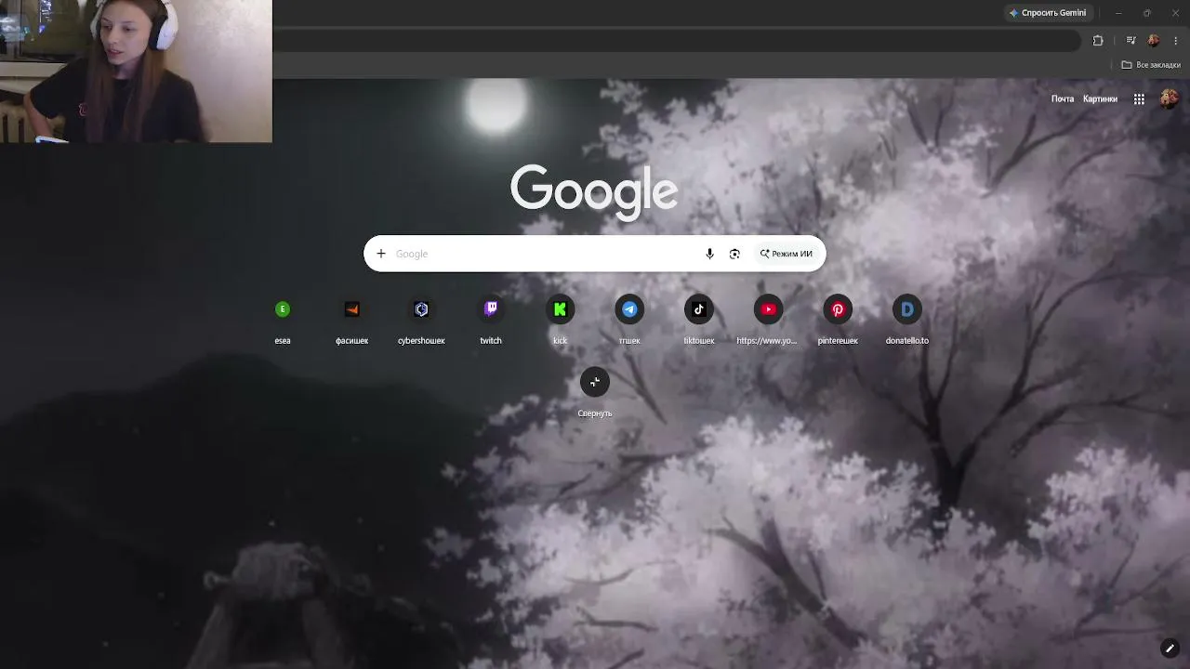The image size is (1190, 669).
Task: Open the Google account avatar on page
Action: tap(1170, 98)
